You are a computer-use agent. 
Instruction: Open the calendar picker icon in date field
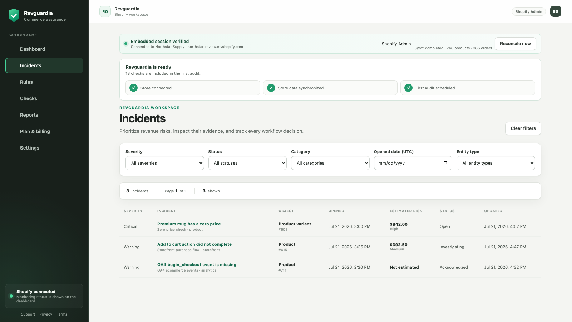[x=445, y=163]
